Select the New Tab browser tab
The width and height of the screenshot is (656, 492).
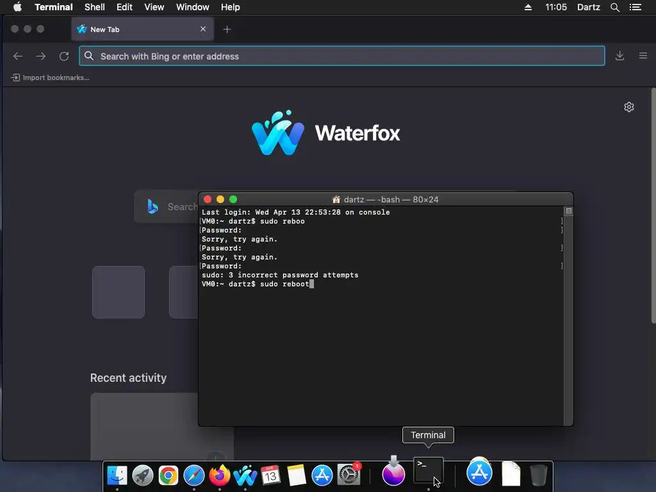pyautogui.click(x=143, y=29)
